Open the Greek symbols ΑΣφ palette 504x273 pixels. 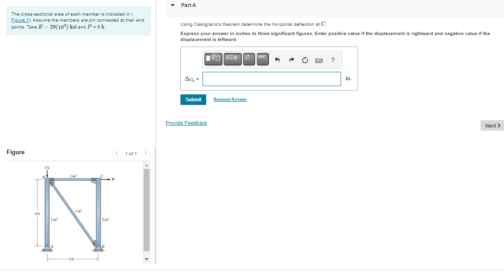tap(232, 59)
